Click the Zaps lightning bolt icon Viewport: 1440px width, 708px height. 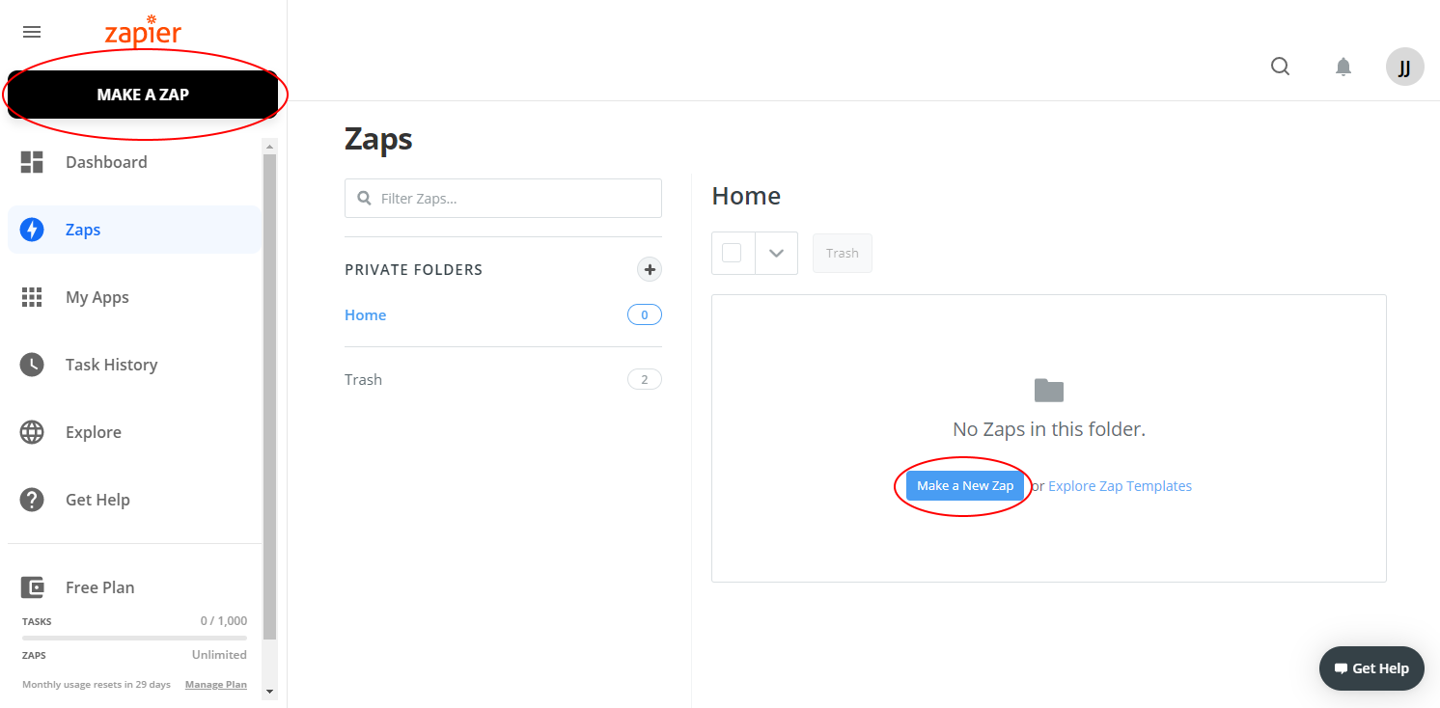click(32, 230)
